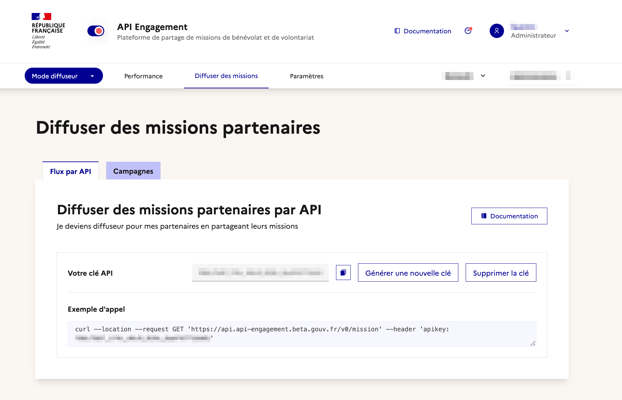The image size is (622, 400).
Task: Click inside the Votre clé API field
Action: pos(260,273)
